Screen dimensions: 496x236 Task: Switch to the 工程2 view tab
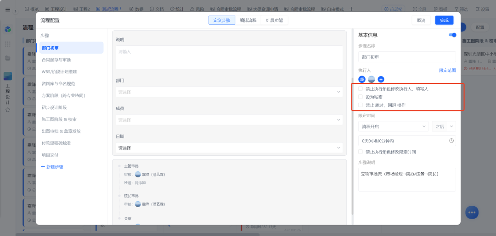82,9
